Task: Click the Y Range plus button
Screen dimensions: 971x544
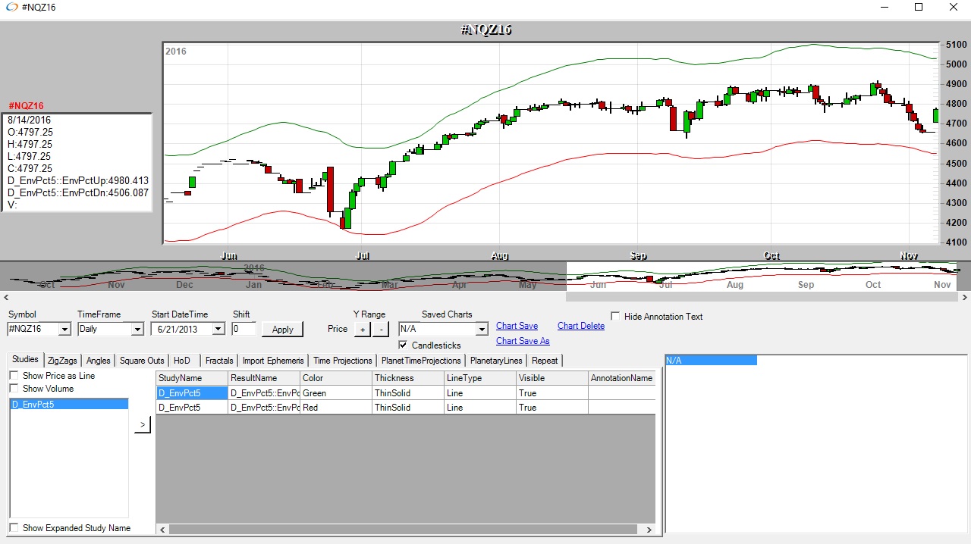Action: click(x=362, y=330)
